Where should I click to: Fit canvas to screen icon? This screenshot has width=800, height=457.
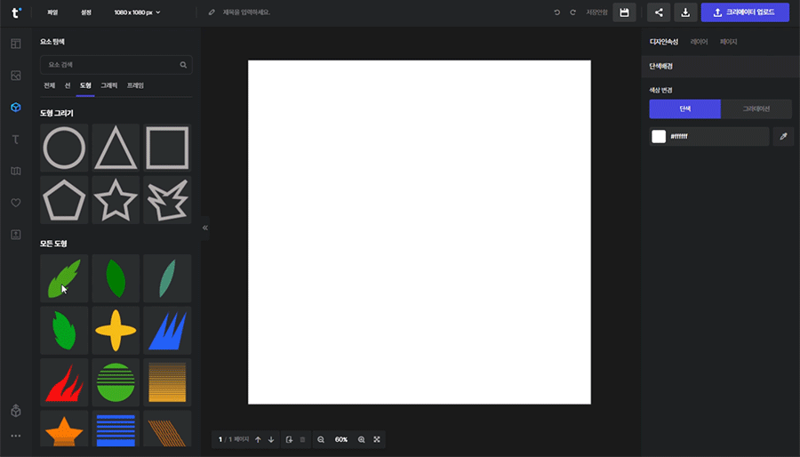tap(377, 439)
